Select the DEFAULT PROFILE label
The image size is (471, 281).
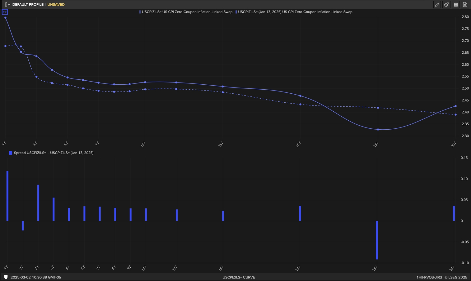[28, 5]
